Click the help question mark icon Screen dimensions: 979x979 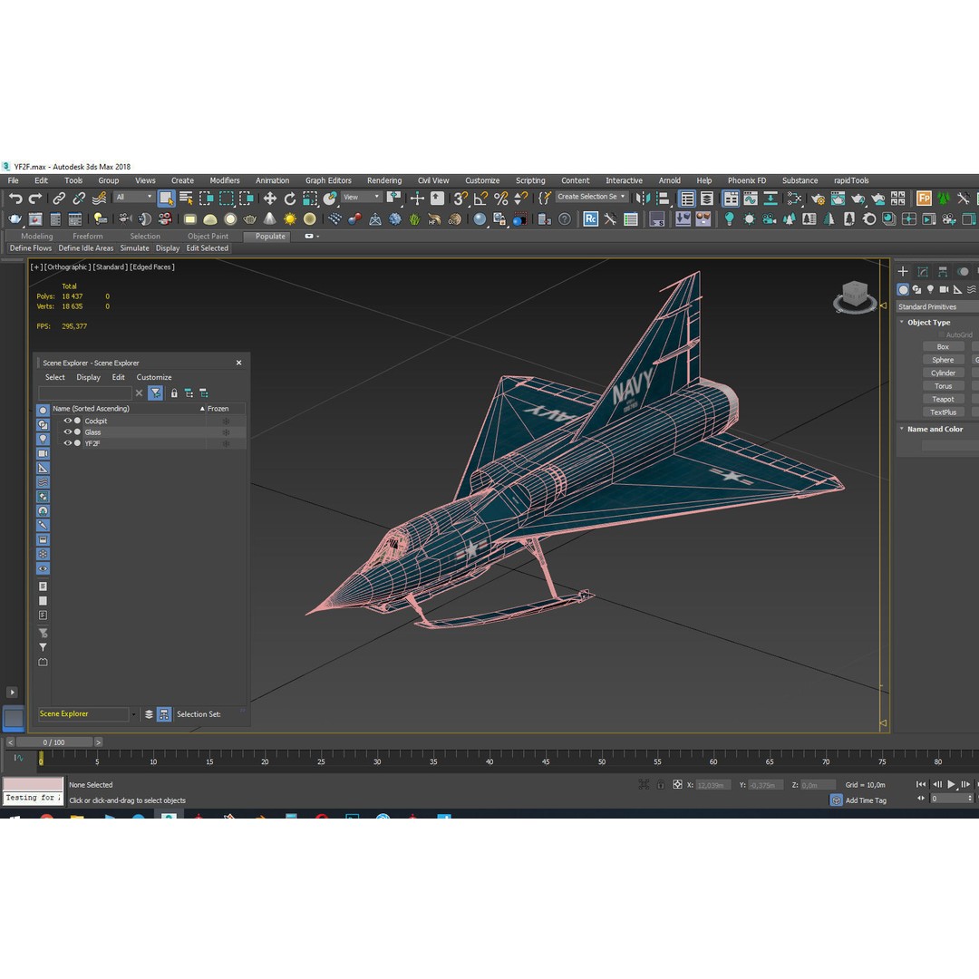[x=565, y=219]
